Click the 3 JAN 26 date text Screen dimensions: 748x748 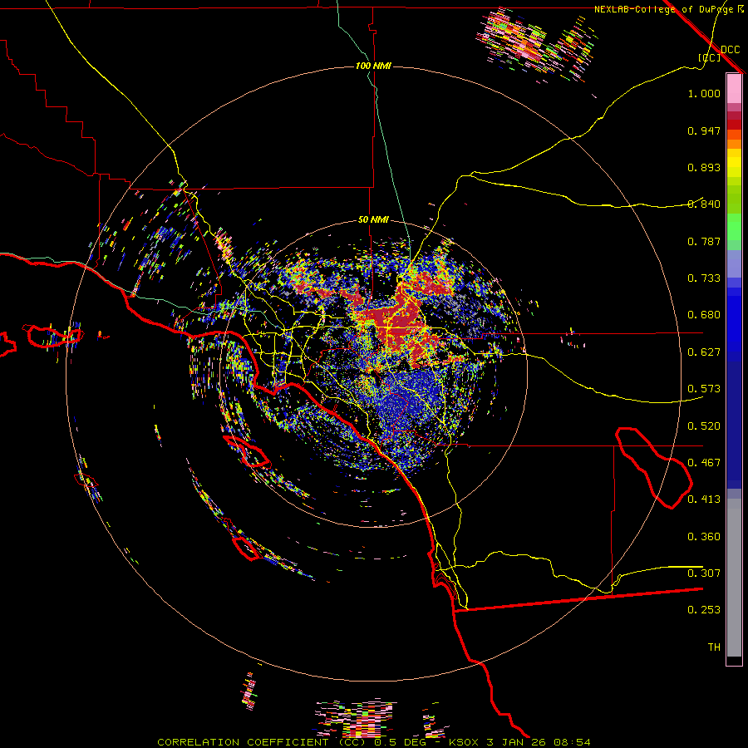[x=516, y=742]
